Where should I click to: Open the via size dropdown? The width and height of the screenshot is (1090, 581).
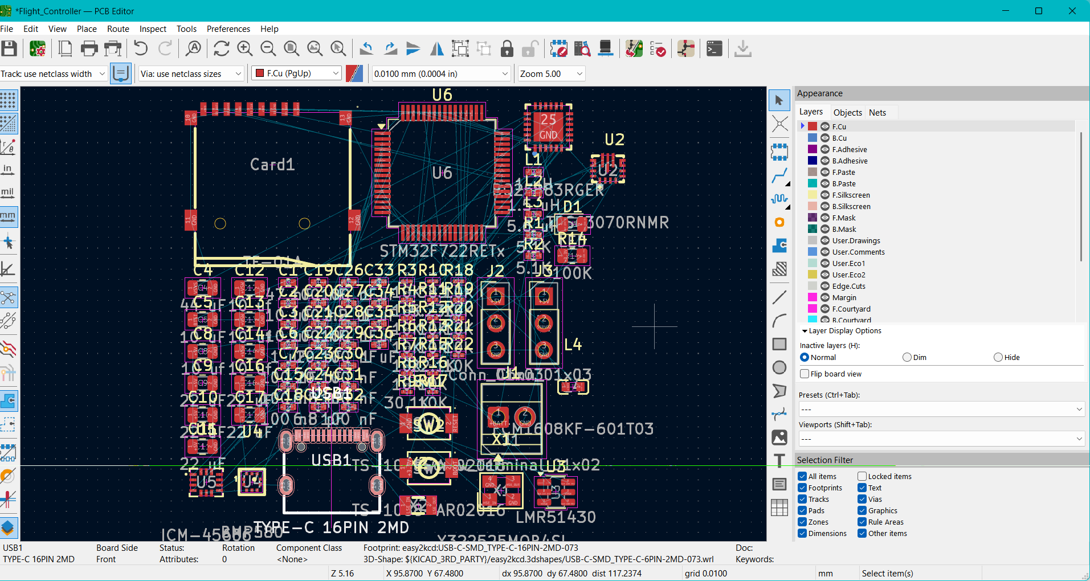191,73
